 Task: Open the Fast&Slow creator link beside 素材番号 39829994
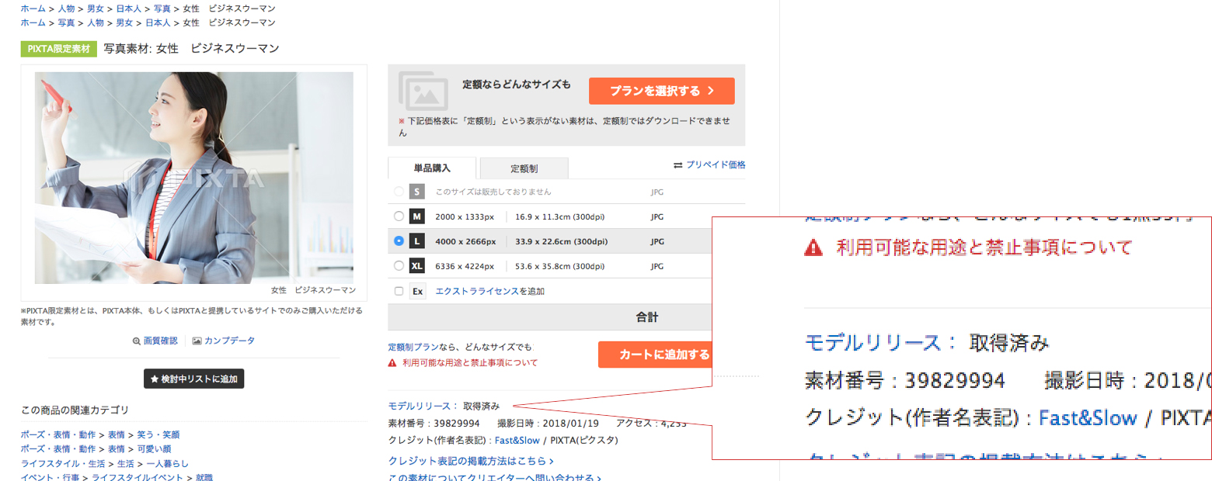coord(517,441)
